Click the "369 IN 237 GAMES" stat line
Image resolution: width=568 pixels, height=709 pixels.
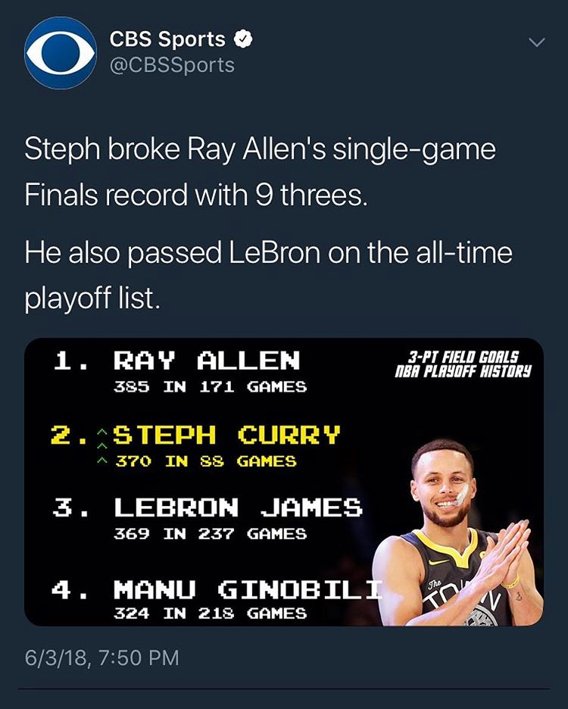coord(210,534)
